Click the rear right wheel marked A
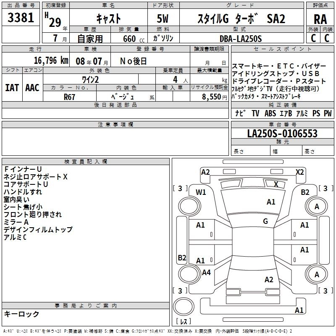This screenshot has width=336, height=336. point(317,275)
